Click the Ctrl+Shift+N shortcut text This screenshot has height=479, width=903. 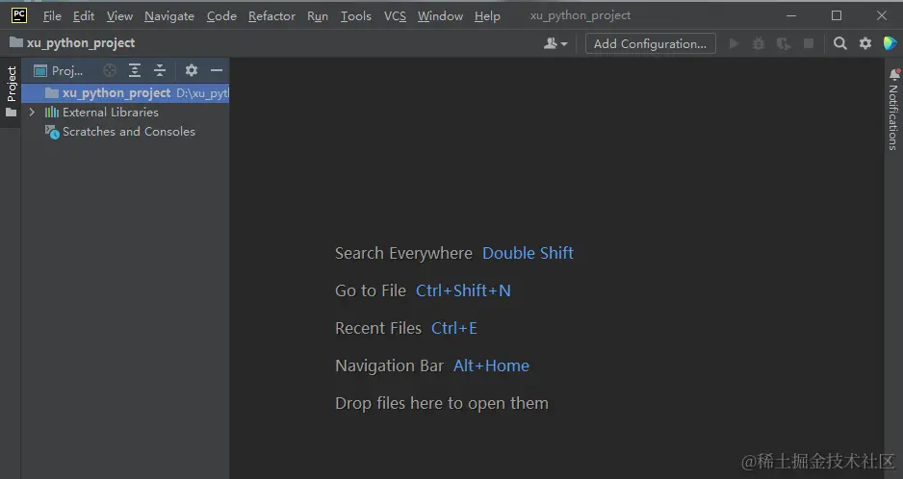click(463, 290)
